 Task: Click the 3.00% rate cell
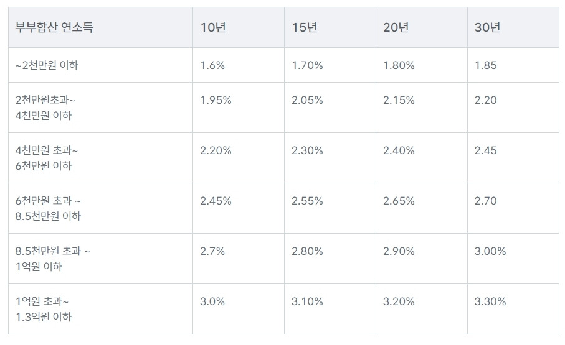[490, 251]
